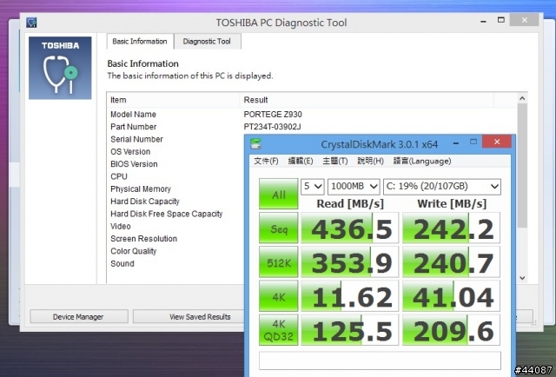Click the scroll down arrow in the information list
Image resolution: width=556 pixels, height=377 pixels.
tap(522, 278)
